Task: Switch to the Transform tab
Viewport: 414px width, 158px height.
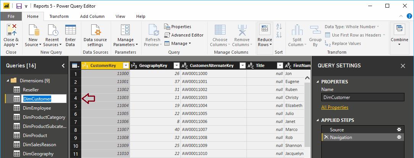Action: click(59, 16)
